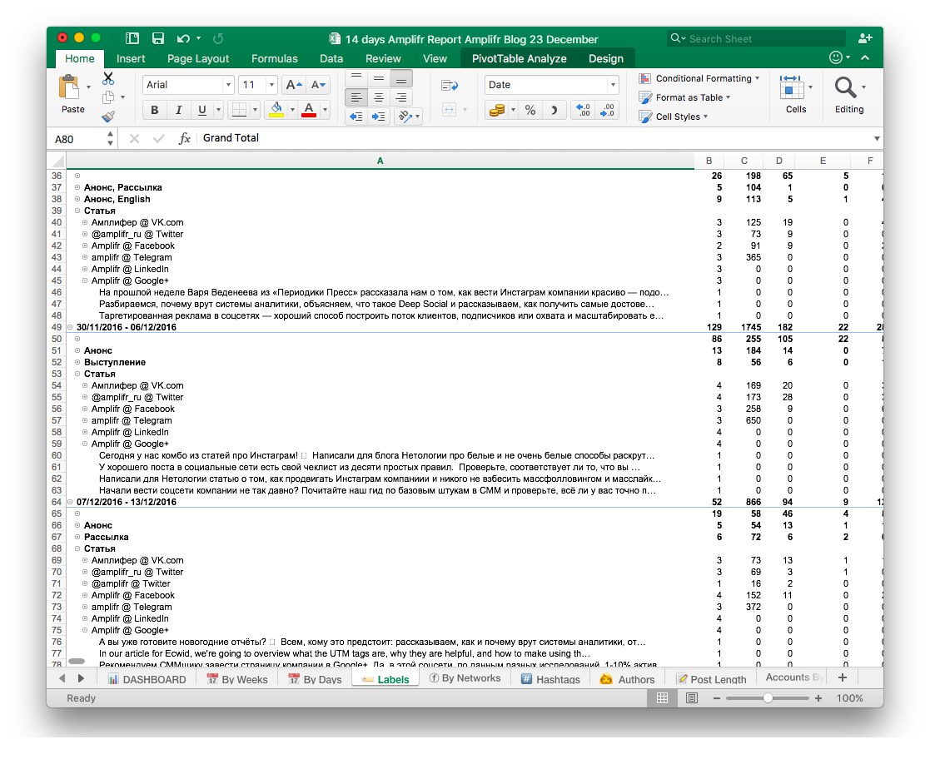
Task: Open the PivotTable Analyze tab
Action: point(519,58)
